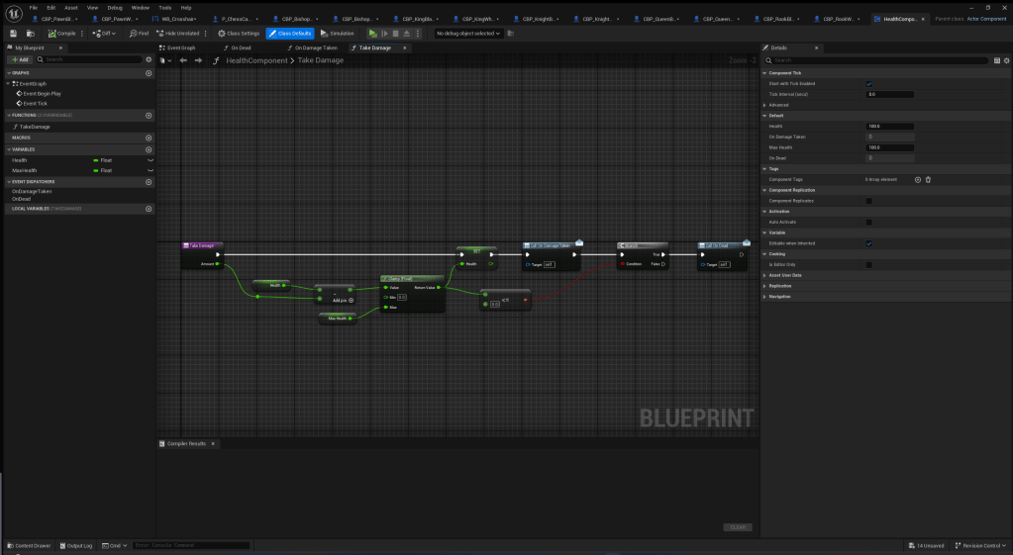Add a new function with plus icon
The height and width of the screenshot is (555, 1013).
coord(150,116)
